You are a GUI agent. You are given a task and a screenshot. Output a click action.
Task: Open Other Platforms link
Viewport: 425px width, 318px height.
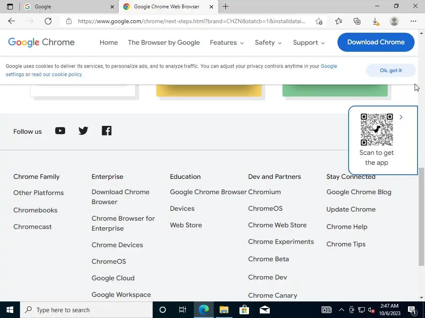(39, 193)
